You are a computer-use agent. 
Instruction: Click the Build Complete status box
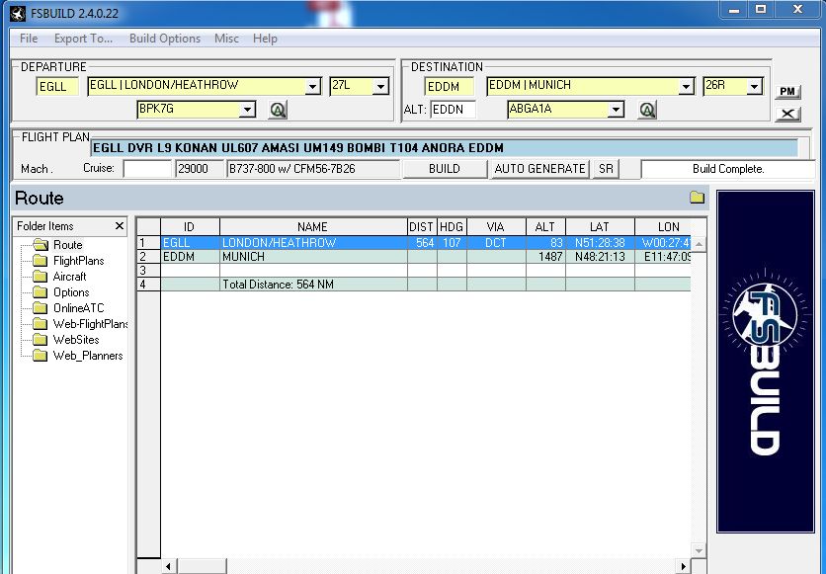[x=728, y=169]
